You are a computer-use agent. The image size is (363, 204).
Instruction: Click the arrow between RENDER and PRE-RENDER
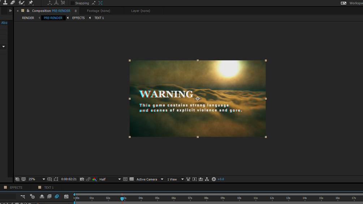pyautogui.click(x=39, y=18)
